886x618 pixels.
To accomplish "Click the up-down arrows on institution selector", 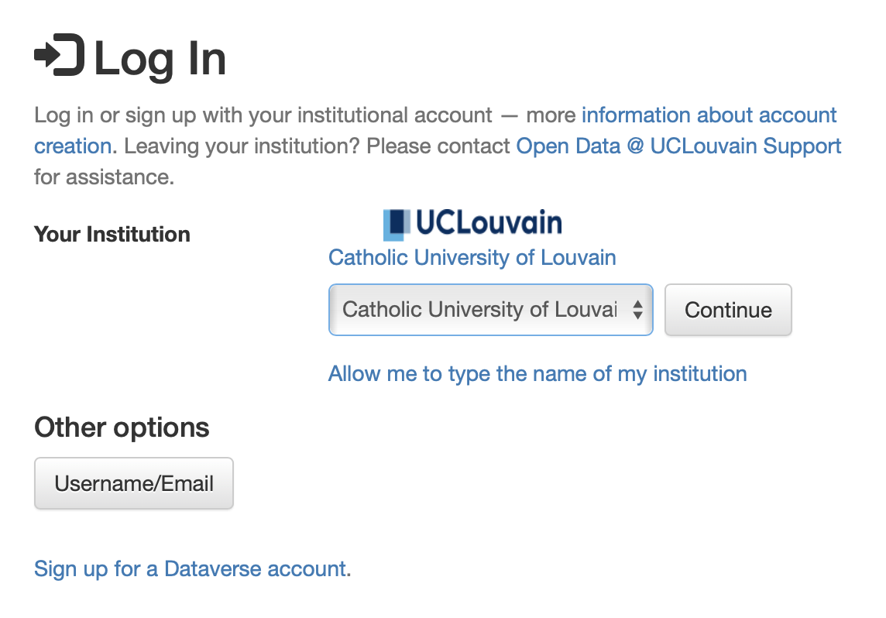I will [x=637, y=310].
